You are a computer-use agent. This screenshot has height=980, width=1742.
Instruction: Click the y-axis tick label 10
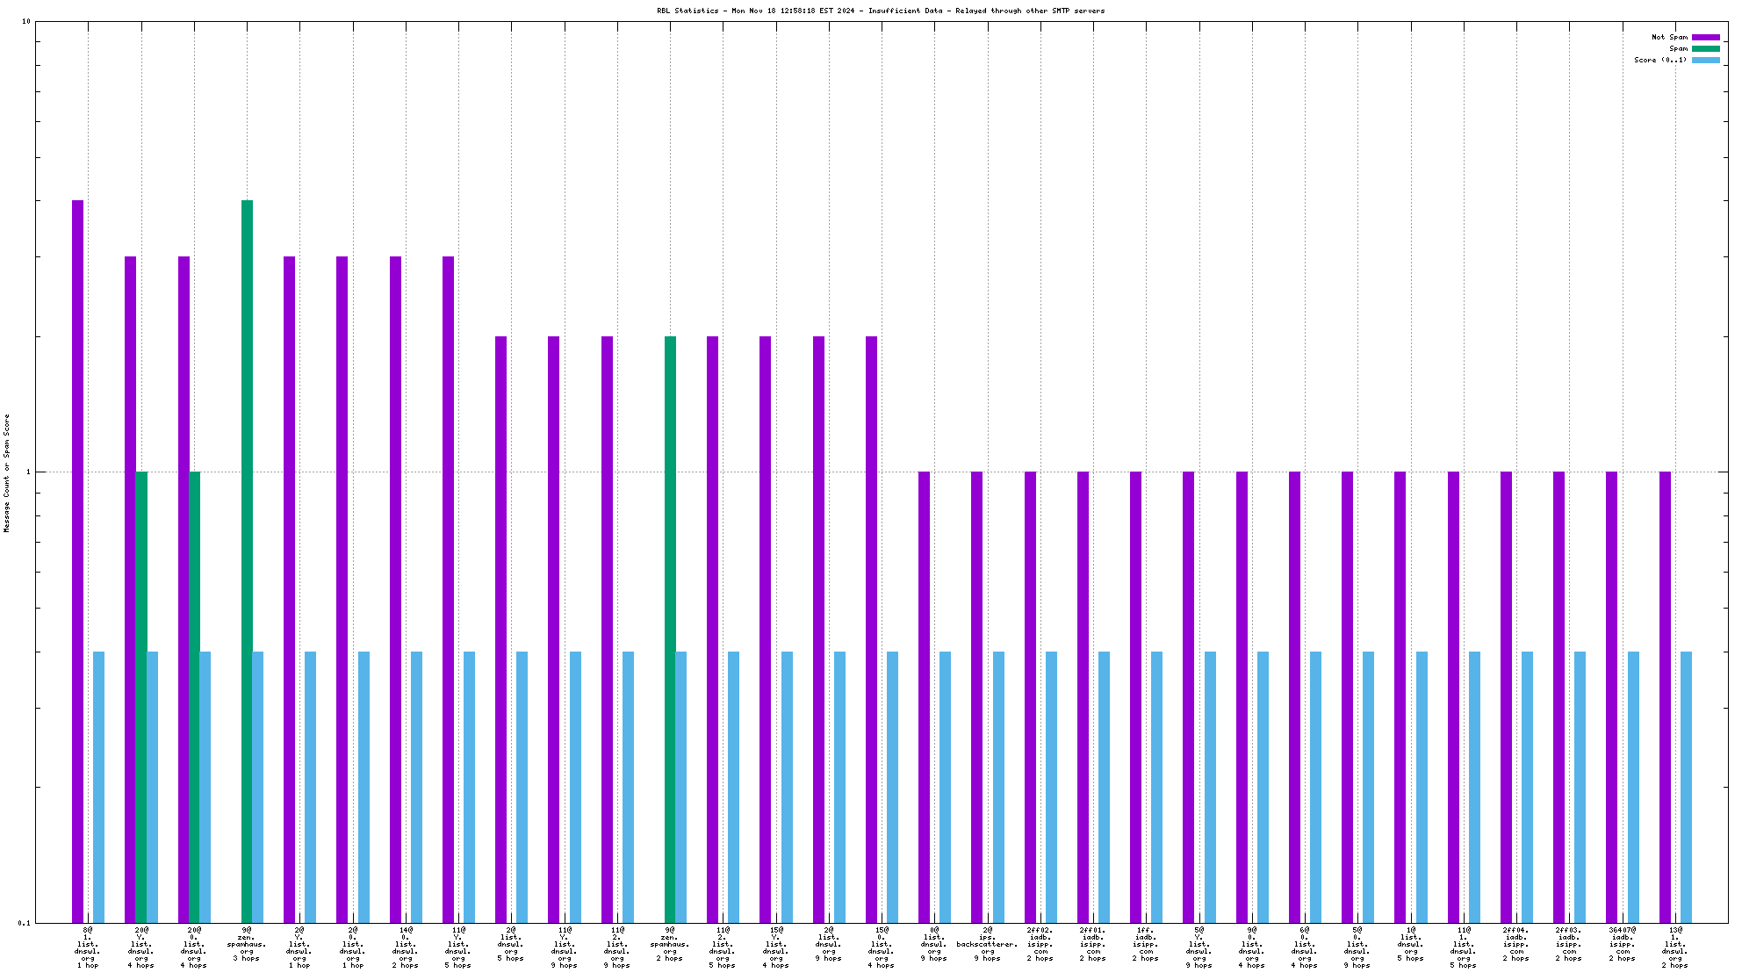(26, 21)
